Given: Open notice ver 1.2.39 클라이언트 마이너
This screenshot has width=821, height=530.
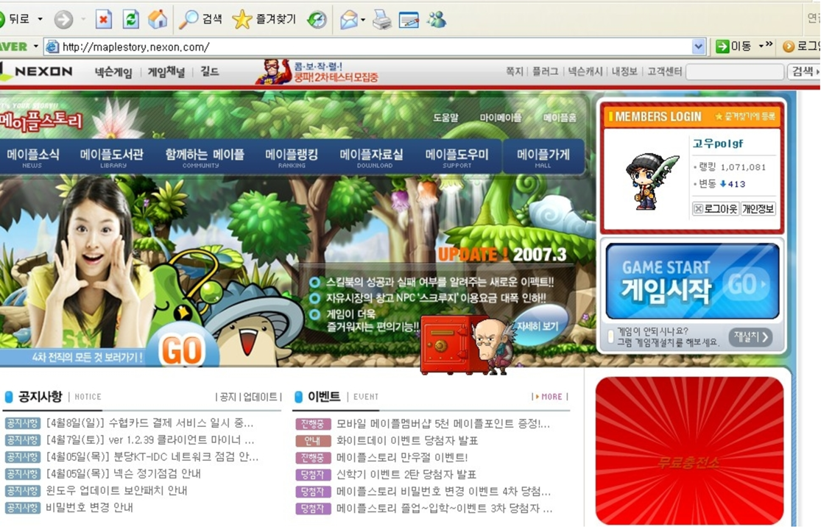Looking at the screenshot, I should (150, 439).
